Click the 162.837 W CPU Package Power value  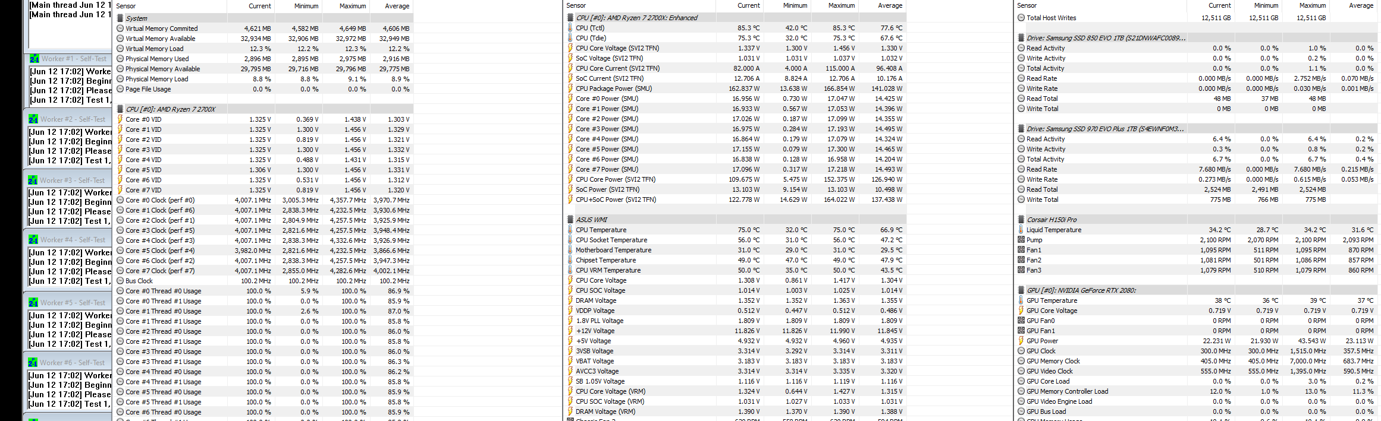pyautogui.click(x=744, y=88)
